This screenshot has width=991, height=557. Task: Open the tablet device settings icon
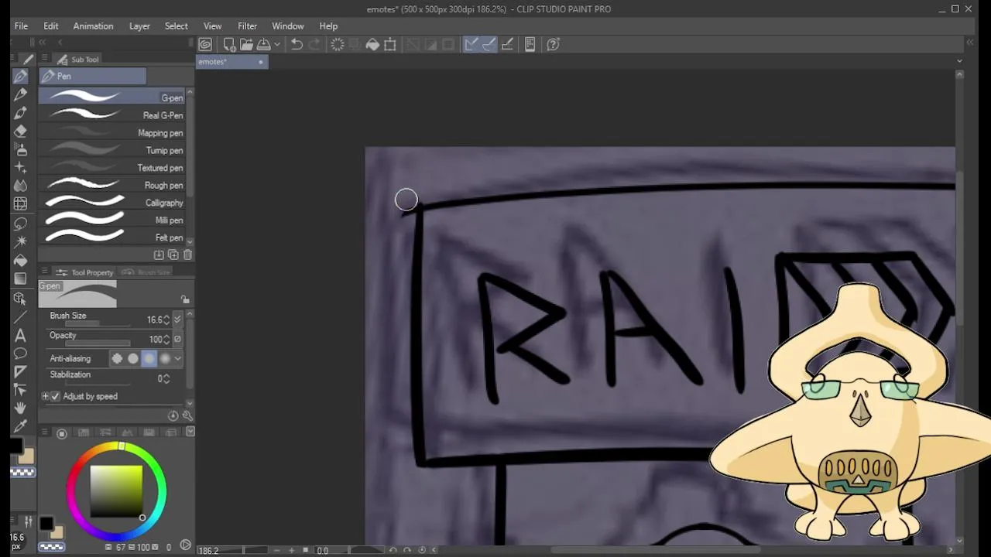(x=530, y=45)
